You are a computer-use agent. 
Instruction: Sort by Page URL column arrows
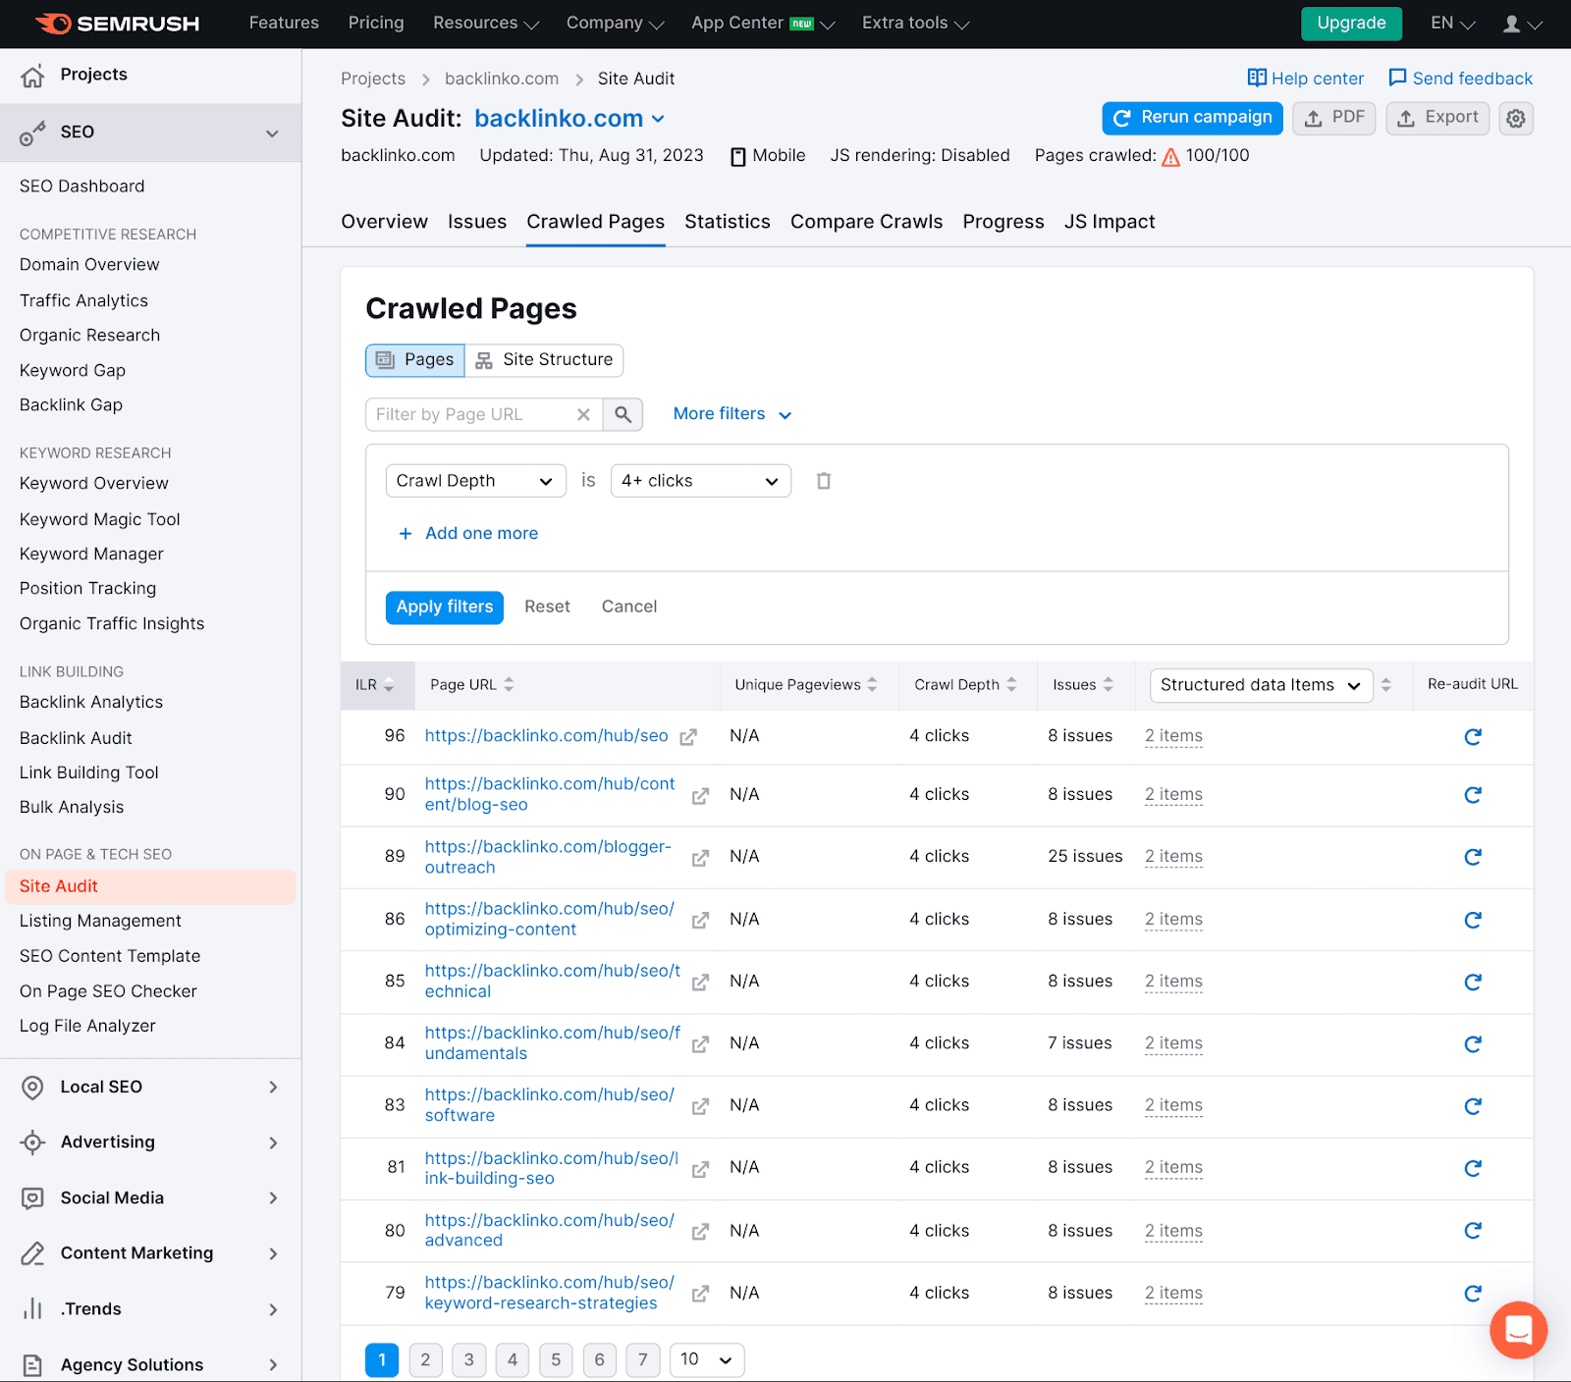[x=509, y=685]
